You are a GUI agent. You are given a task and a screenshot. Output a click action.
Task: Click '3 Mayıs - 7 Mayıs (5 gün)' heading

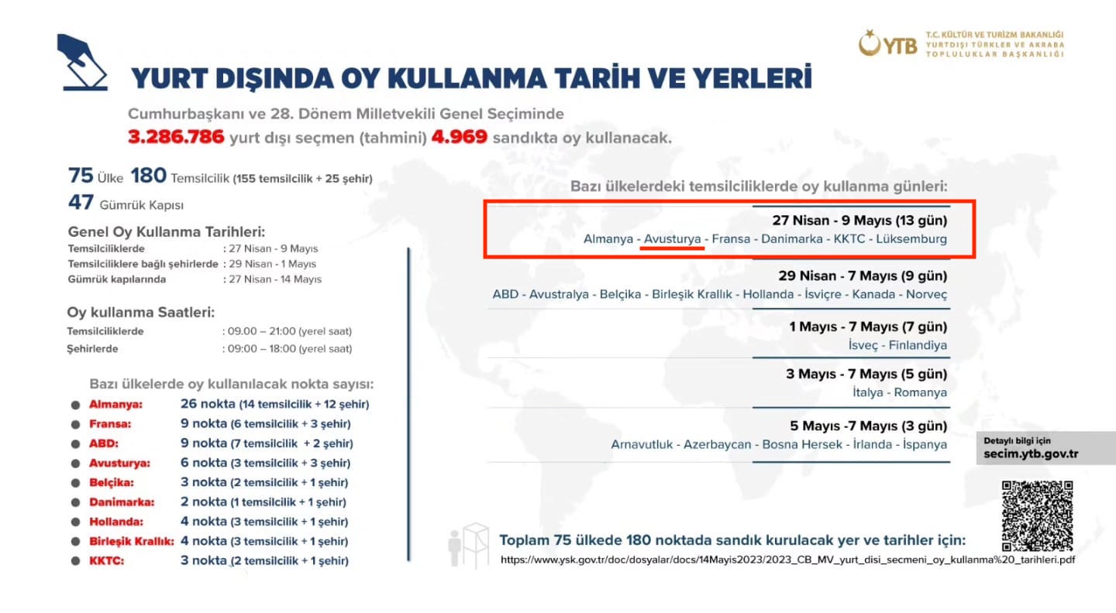[x=866, y=374]
